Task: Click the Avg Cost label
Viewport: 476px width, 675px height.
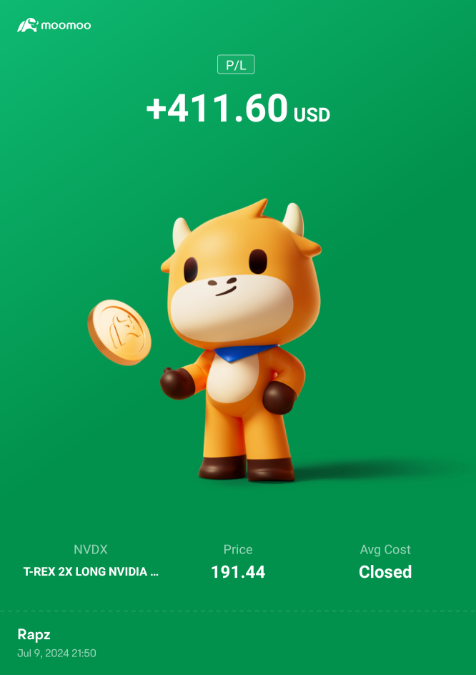Action: click(385, 550)
